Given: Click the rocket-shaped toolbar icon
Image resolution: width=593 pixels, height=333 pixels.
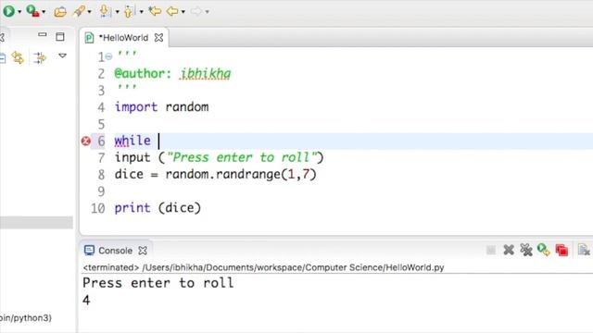Looking at the screenshot, I should [80, 11].
